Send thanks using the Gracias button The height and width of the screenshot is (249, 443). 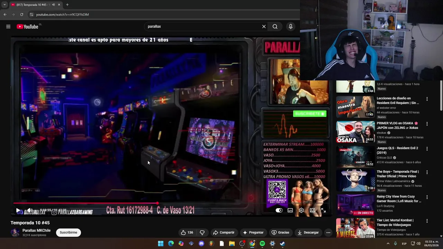click(x=280, y=232)
